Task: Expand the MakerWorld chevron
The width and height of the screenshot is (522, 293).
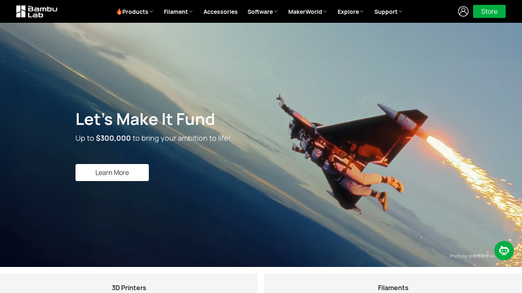Action: click(325, 12)
